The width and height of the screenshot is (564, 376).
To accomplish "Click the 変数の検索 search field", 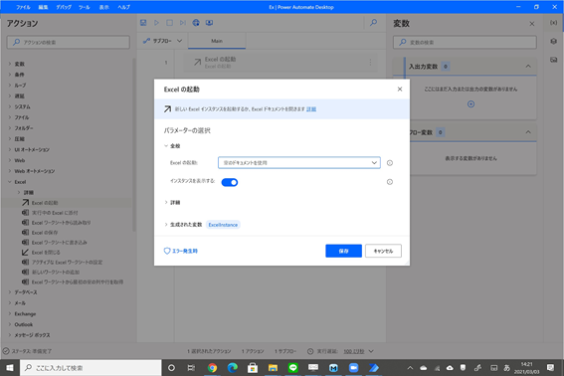I will (465, 42).
